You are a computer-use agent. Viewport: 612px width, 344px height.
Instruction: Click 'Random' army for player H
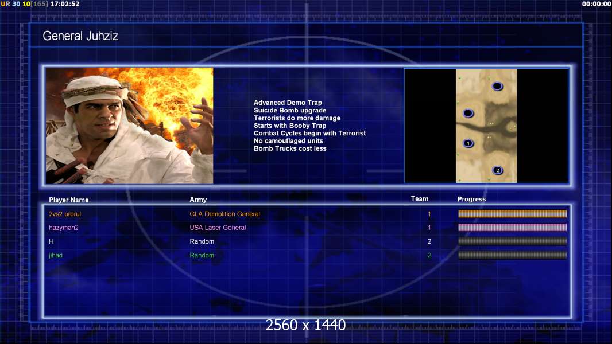coord(202,241)
